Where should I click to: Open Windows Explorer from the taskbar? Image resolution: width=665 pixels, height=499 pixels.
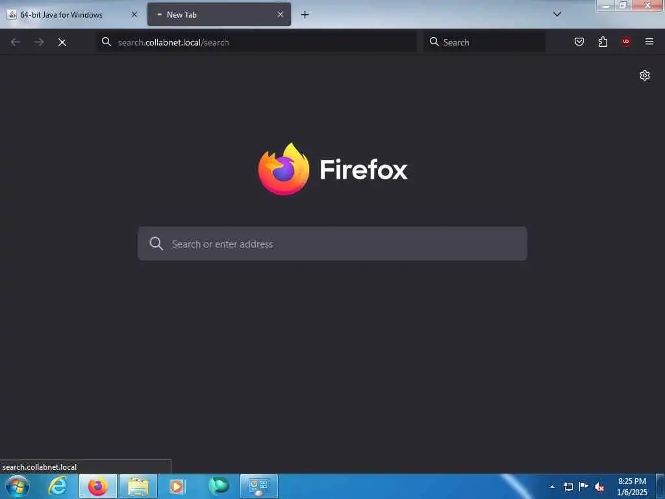point(138,486)
